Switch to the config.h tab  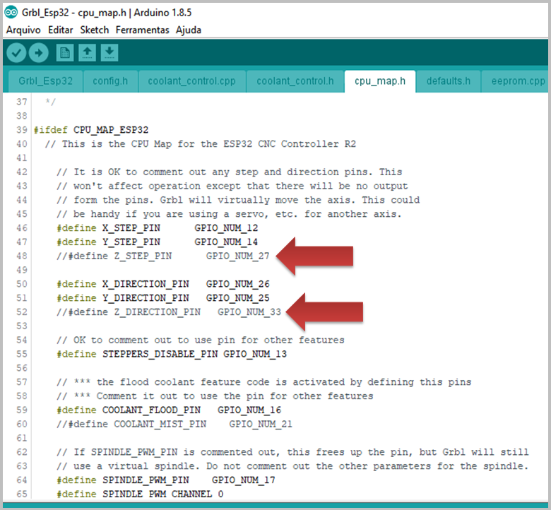110,81
